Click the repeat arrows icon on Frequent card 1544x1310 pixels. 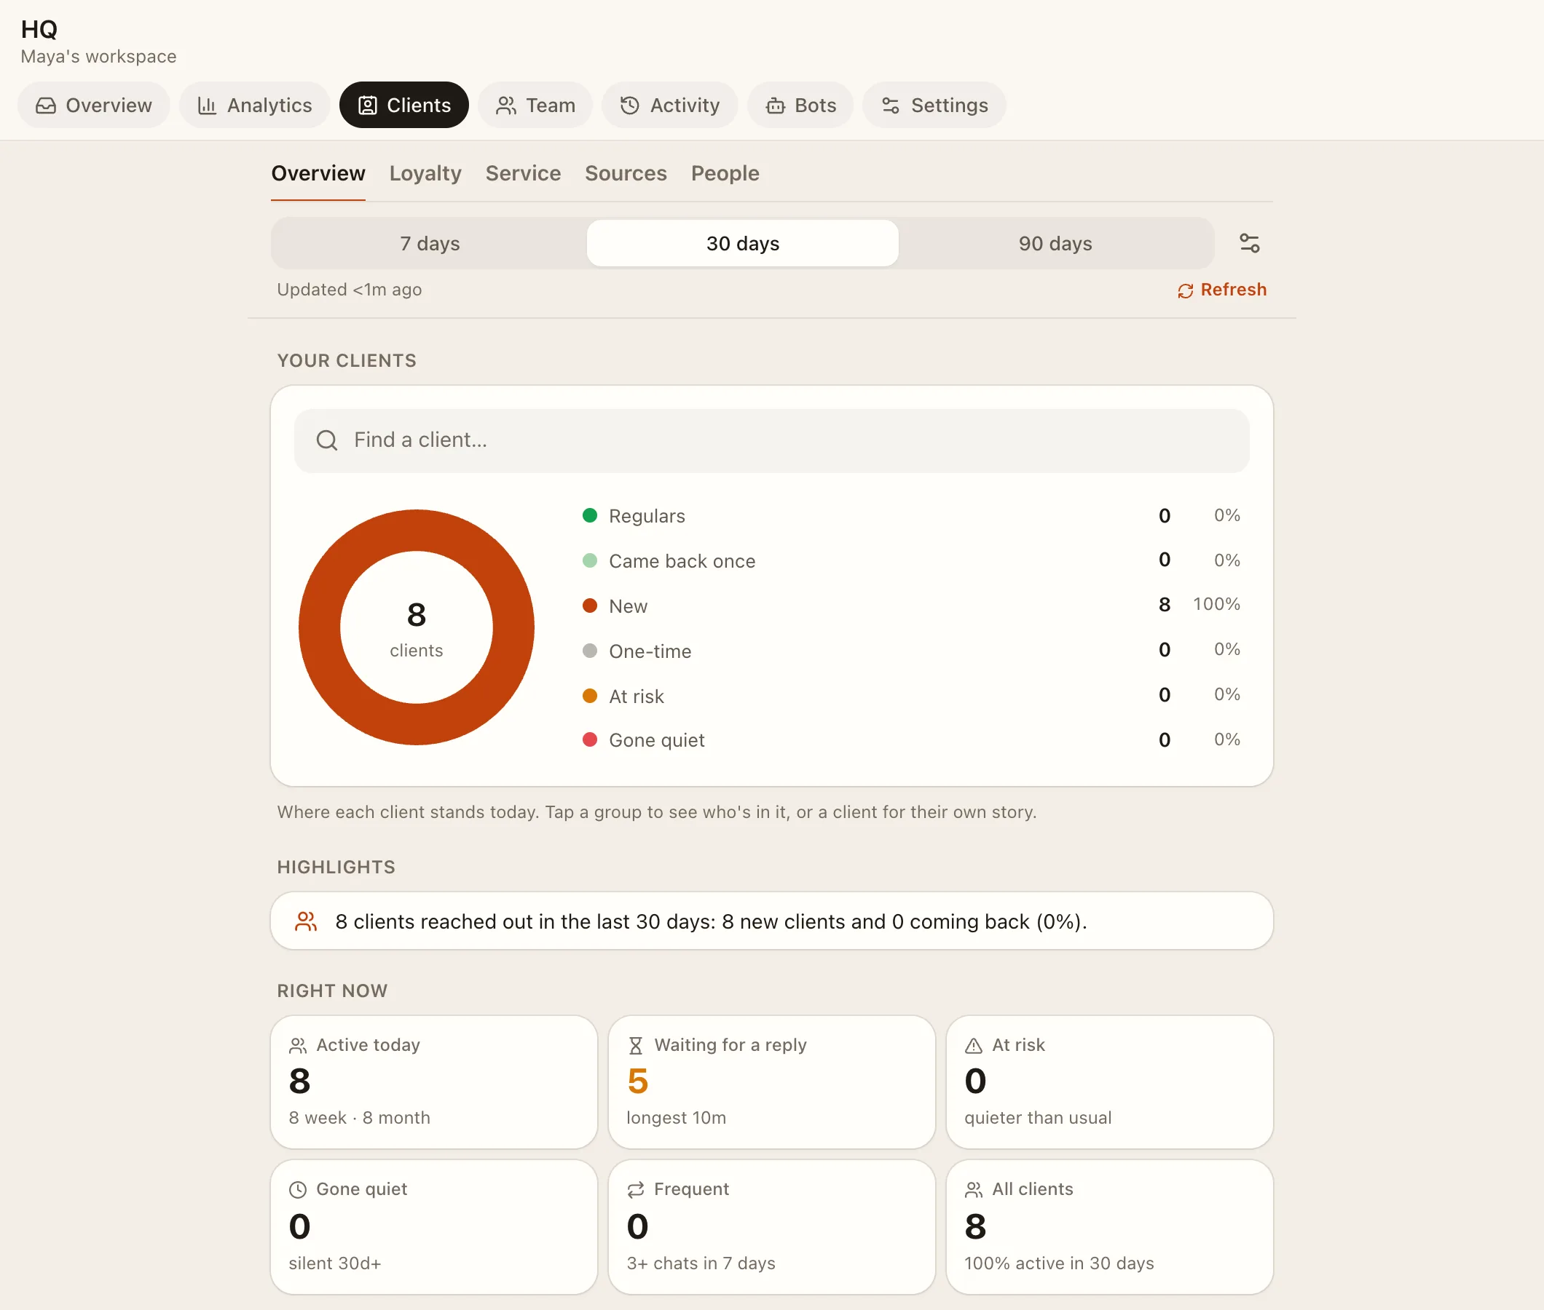pos(636,1190)
